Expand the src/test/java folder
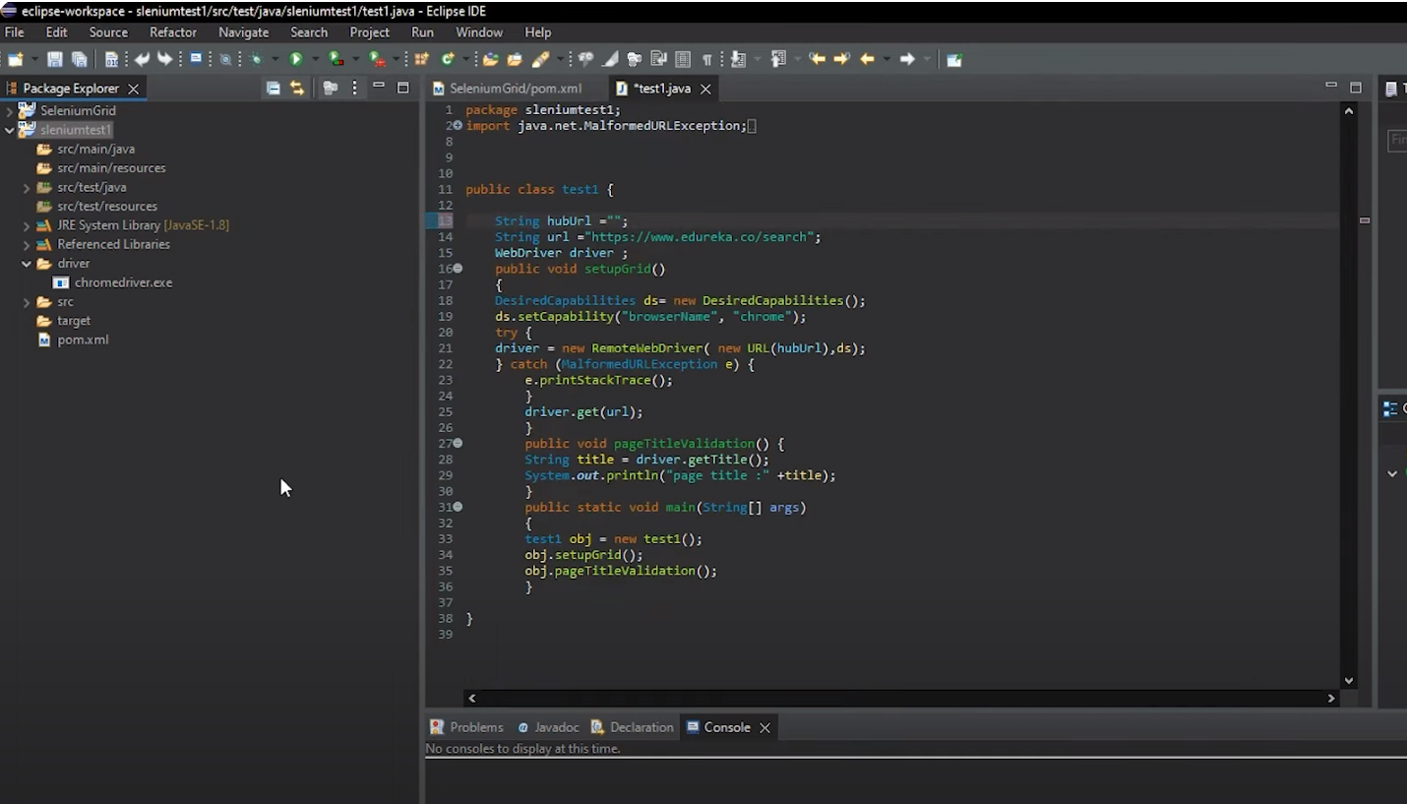This screenshot has height=804, width=1407. coord(27,187)
